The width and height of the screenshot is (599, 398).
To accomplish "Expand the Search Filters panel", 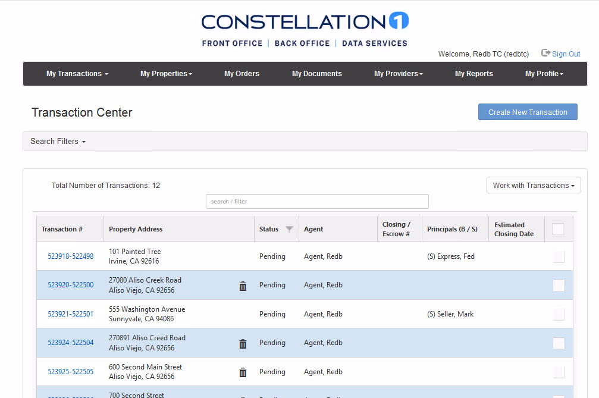I will pos(58,142).
